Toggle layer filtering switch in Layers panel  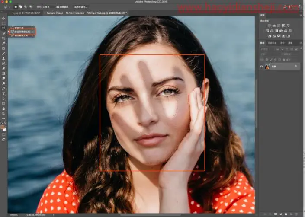point(301,48)
